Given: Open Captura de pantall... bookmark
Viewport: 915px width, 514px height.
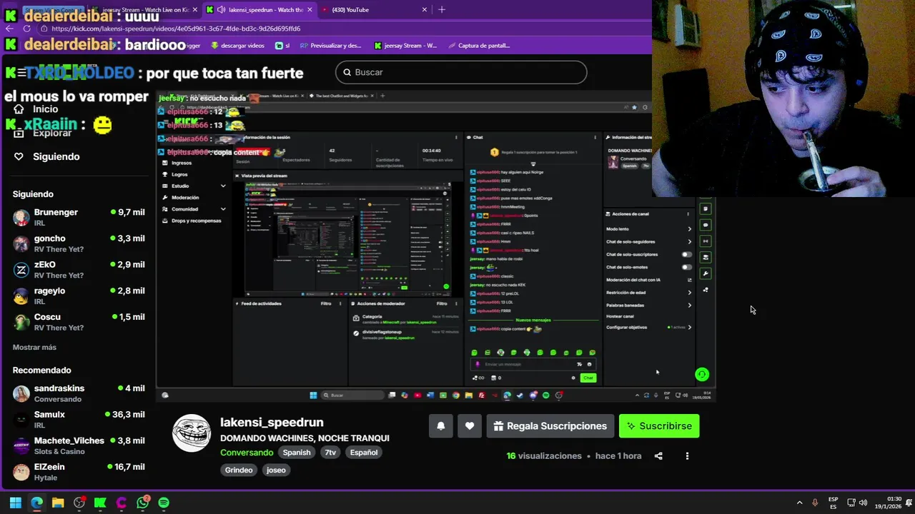Looking at the screenshot, I should pos(479,45).
